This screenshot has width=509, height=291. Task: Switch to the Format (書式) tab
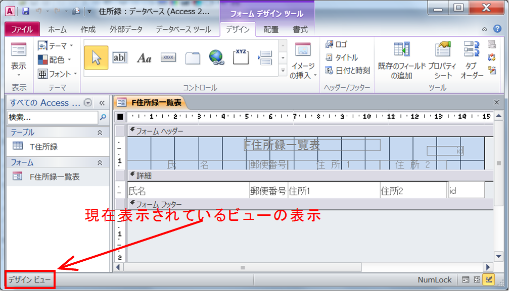click(300, 29)
